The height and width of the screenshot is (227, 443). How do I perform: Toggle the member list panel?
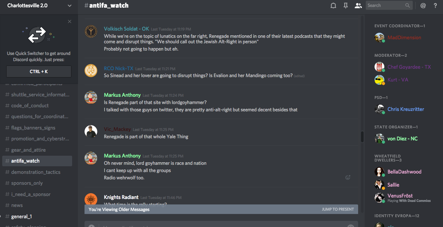pos(358,5)
